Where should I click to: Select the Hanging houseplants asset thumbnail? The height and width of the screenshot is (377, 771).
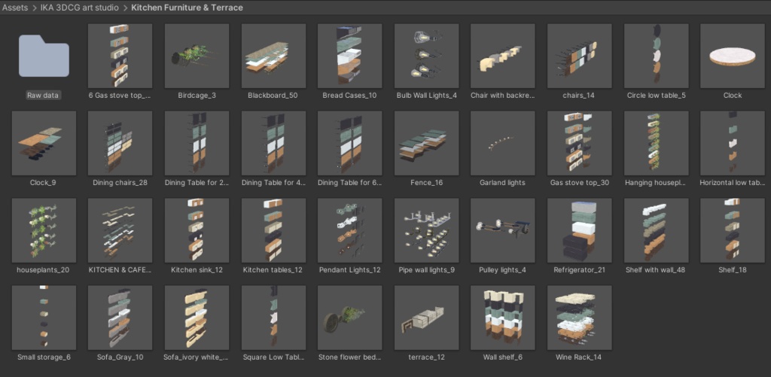click(656, 143)
